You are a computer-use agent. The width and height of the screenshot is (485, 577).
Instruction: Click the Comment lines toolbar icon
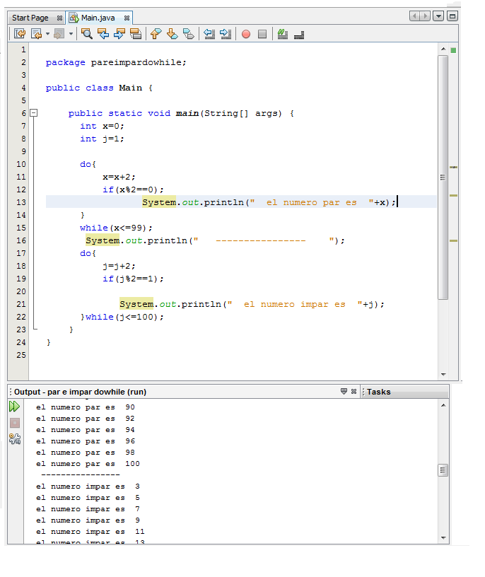[283, 34]
